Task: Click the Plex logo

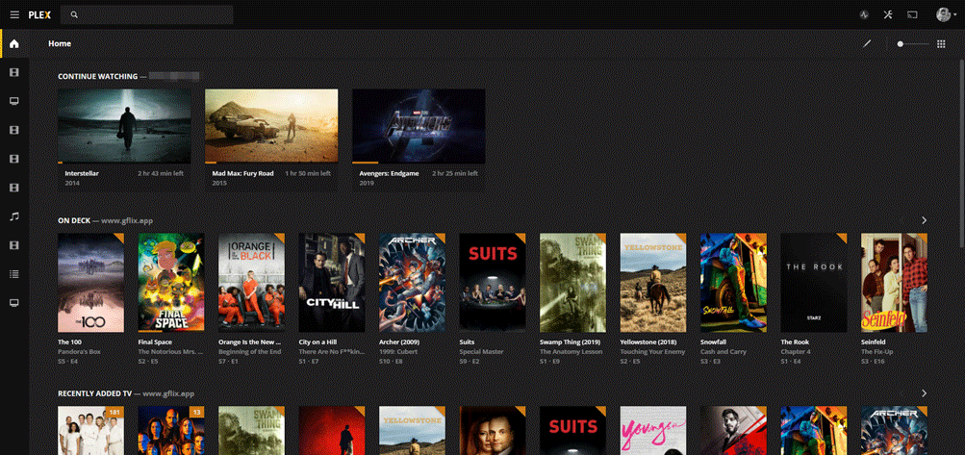Action: point(38,15)
